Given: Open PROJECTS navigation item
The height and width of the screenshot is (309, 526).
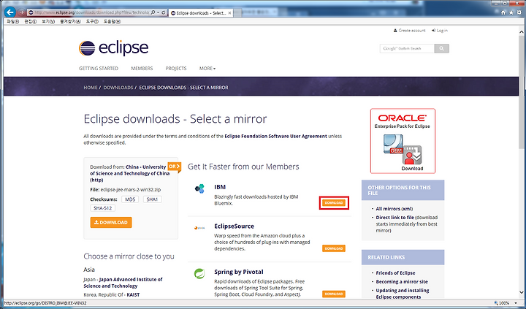Looking at the screenshot, I should click(176, 68).
